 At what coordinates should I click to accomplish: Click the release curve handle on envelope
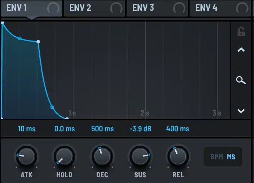click(52, 107)
